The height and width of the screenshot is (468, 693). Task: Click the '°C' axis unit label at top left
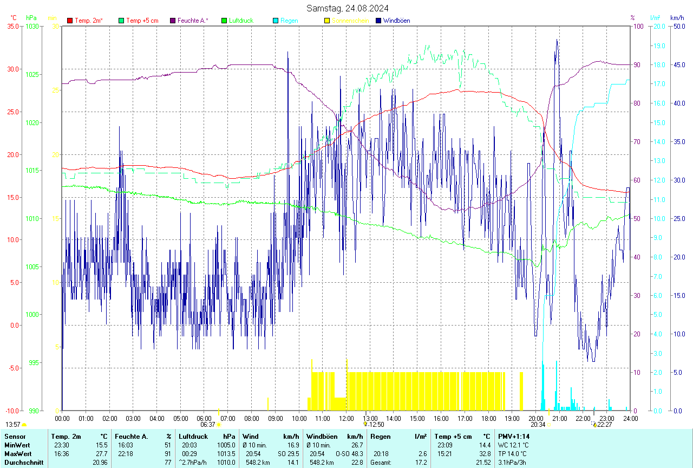click(14, 18)
